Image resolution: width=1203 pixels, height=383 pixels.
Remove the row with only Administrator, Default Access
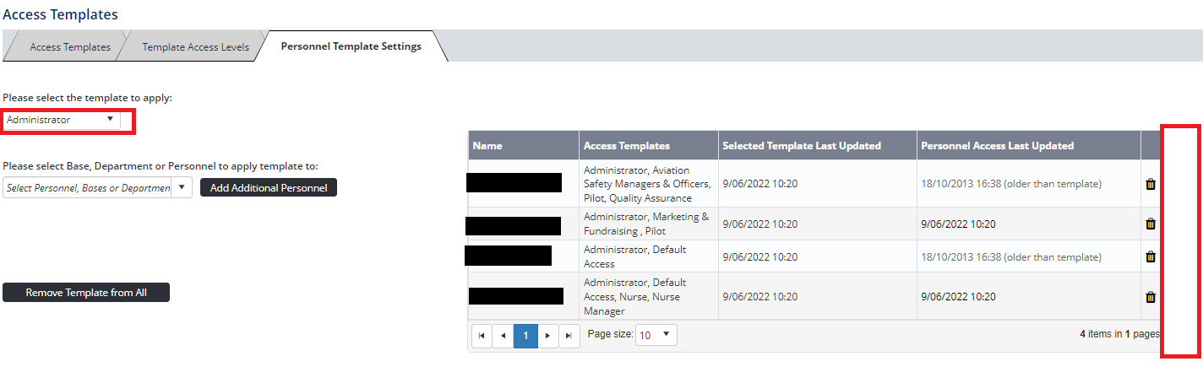point(1150,257)
